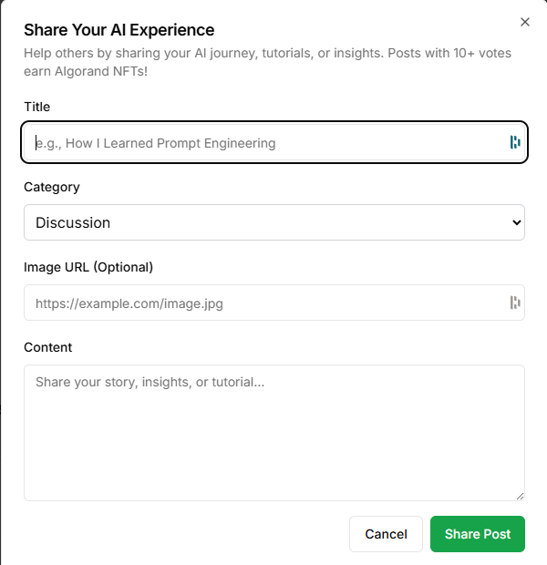Click the "Content" field label
This screenshot has width=547, height=565.
pos(47,347)
